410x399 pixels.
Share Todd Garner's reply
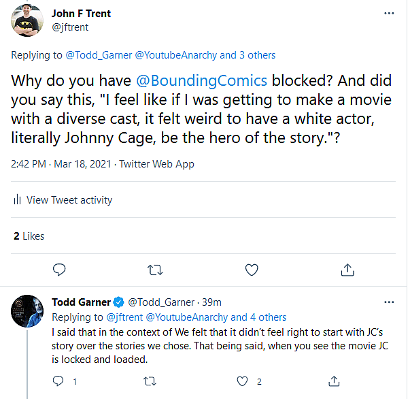334,381
